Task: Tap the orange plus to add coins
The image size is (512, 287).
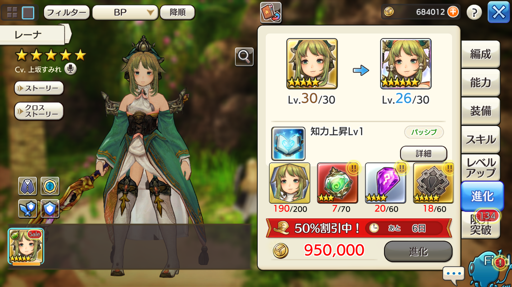Action: click(453, 12)
